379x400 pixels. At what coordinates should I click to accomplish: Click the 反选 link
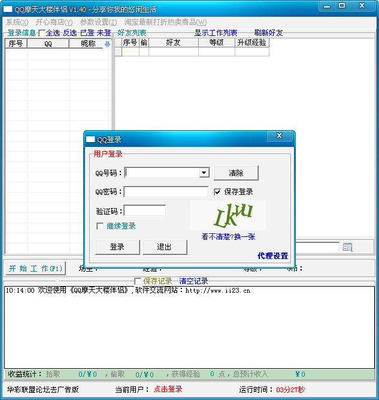pos(70,33)
